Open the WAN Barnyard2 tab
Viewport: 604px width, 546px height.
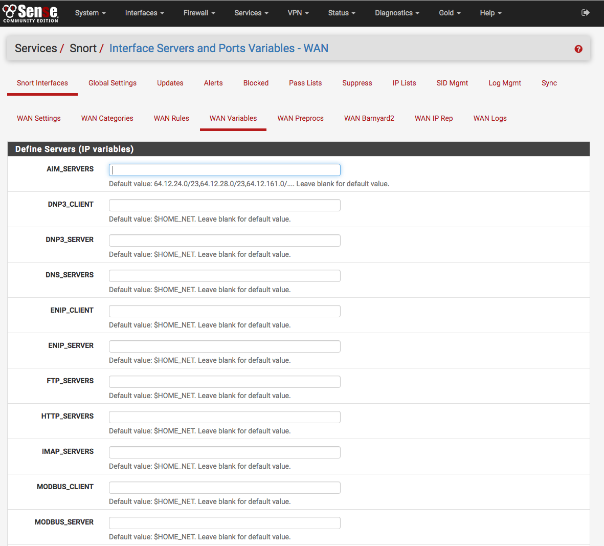369,118
